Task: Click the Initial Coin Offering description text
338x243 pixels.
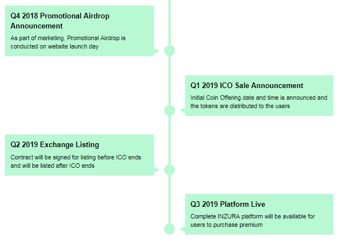Action: (x=258, y=101)
